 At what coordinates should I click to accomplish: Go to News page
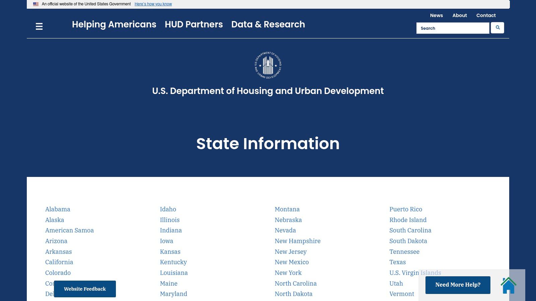pyautogui.click(x=437, y=15)
